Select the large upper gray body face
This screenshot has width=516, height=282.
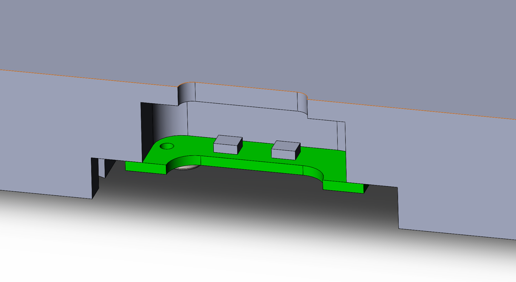point(258,39)
